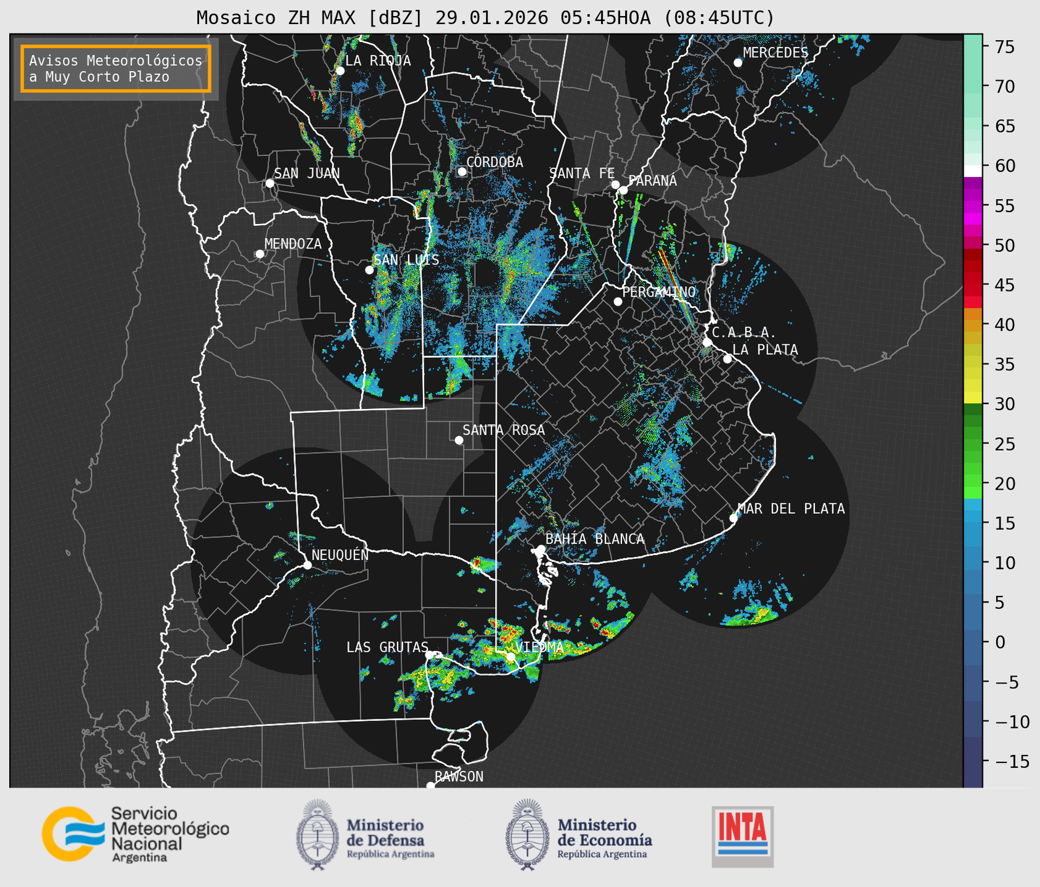Click the Ministerio de Defensa emblem

pyautogui.click(x=317, y=835)
